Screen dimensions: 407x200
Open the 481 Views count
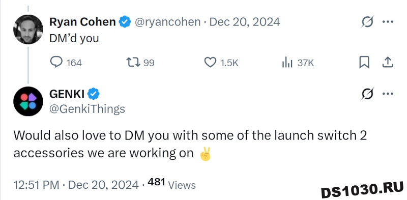click(x=171, y=184)
